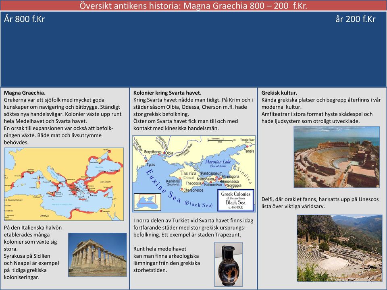Select the seaside amphitheatre photo

coord(337,157)
